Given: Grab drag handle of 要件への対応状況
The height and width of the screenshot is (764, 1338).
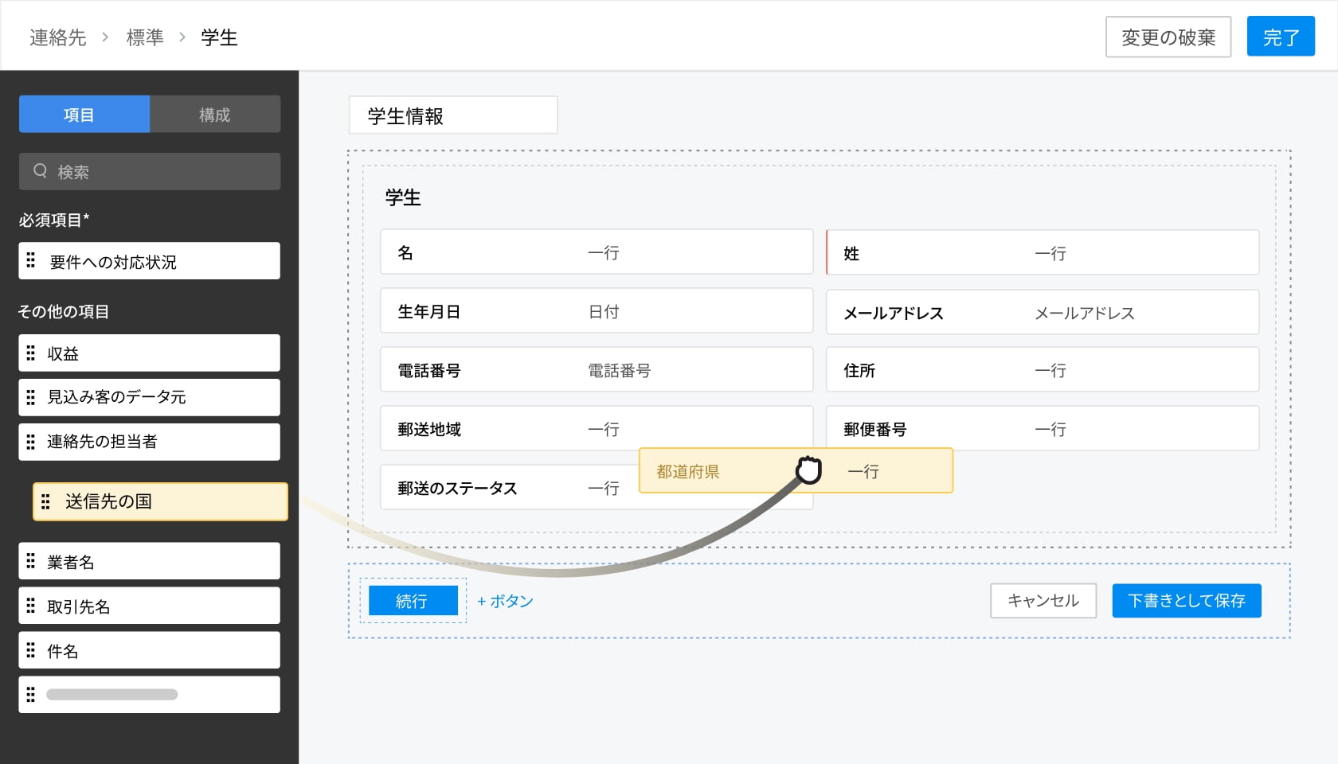Looking at the screenshot, I should pos(31,260).
